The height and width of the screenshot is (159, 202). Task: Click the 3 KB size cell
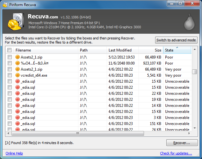157,118
